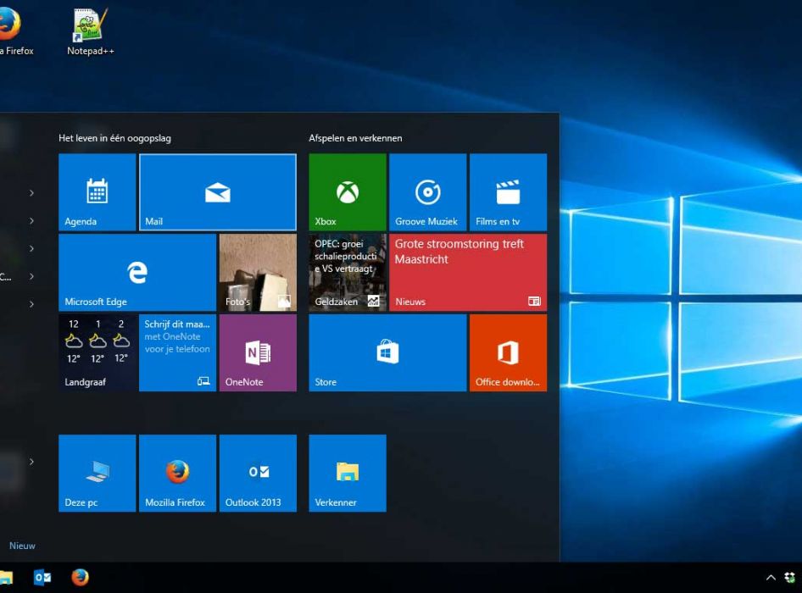
Task: Open the Groove Muziek tile
Action: (427, 192)
